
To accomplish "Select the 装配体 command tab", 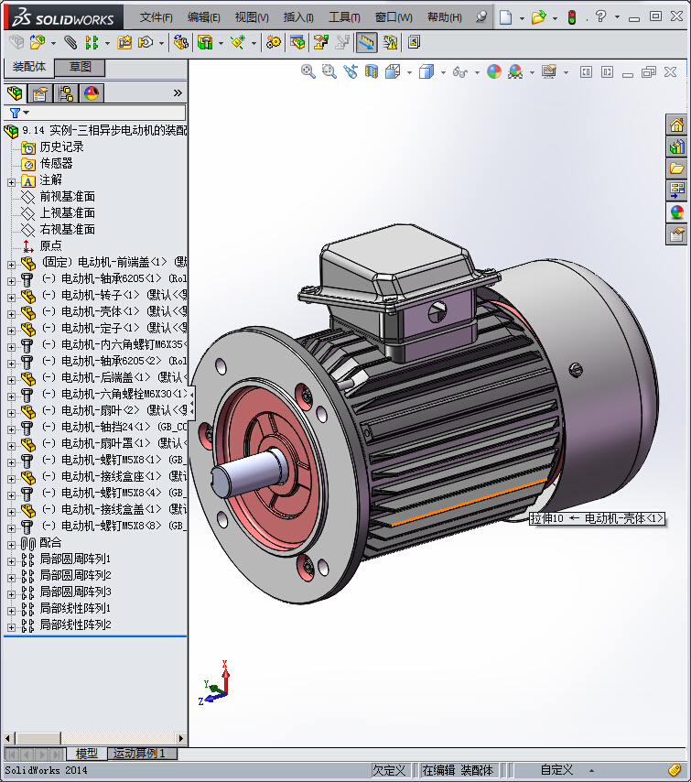I will click(x=29, y=67).
